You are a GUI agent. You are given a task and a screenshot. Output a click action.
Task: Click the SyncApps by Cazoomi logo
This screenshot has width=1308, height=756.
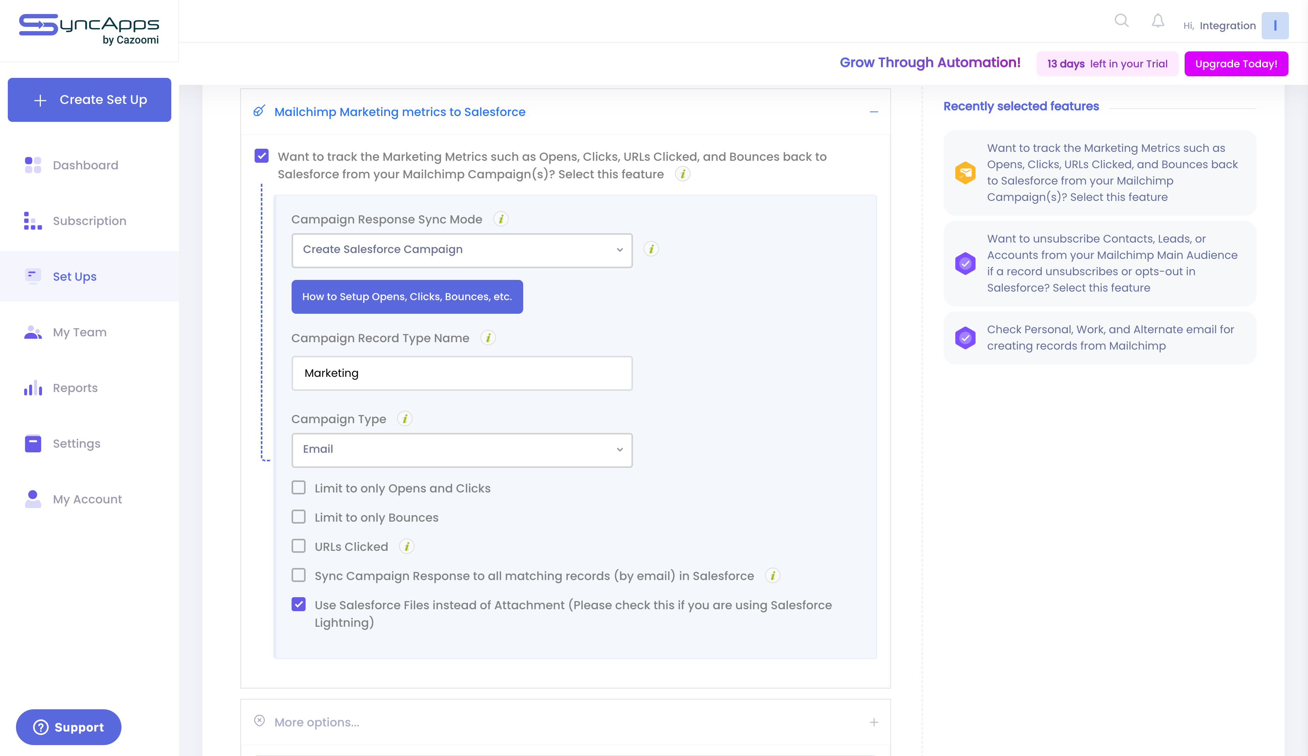point(89,30)
